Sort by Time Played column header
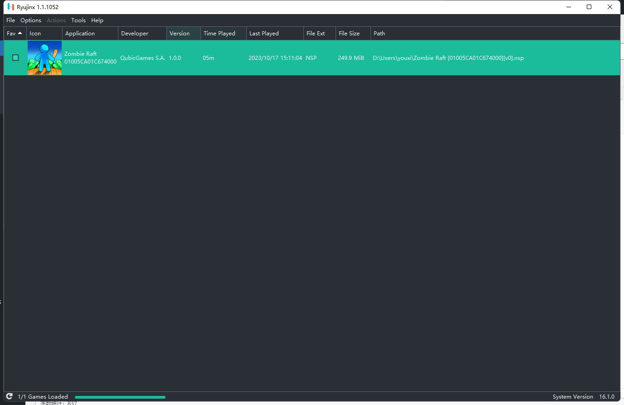The height and width of the screenshot is (405, 624). click(x=224, y=34)
